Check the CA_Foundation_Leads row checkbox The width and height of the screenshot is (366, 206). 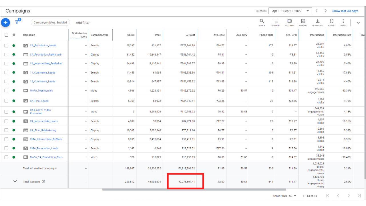click(7, 45)
